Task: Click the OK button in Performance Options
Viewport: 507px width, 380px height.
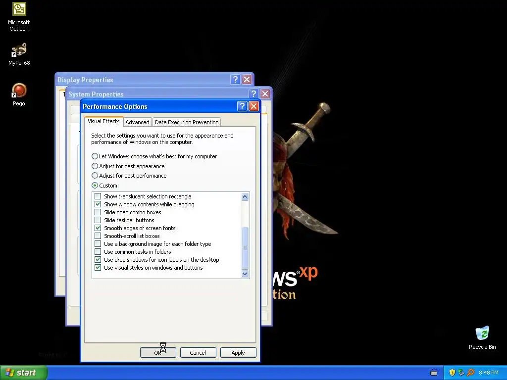Action: pos(158,352)
